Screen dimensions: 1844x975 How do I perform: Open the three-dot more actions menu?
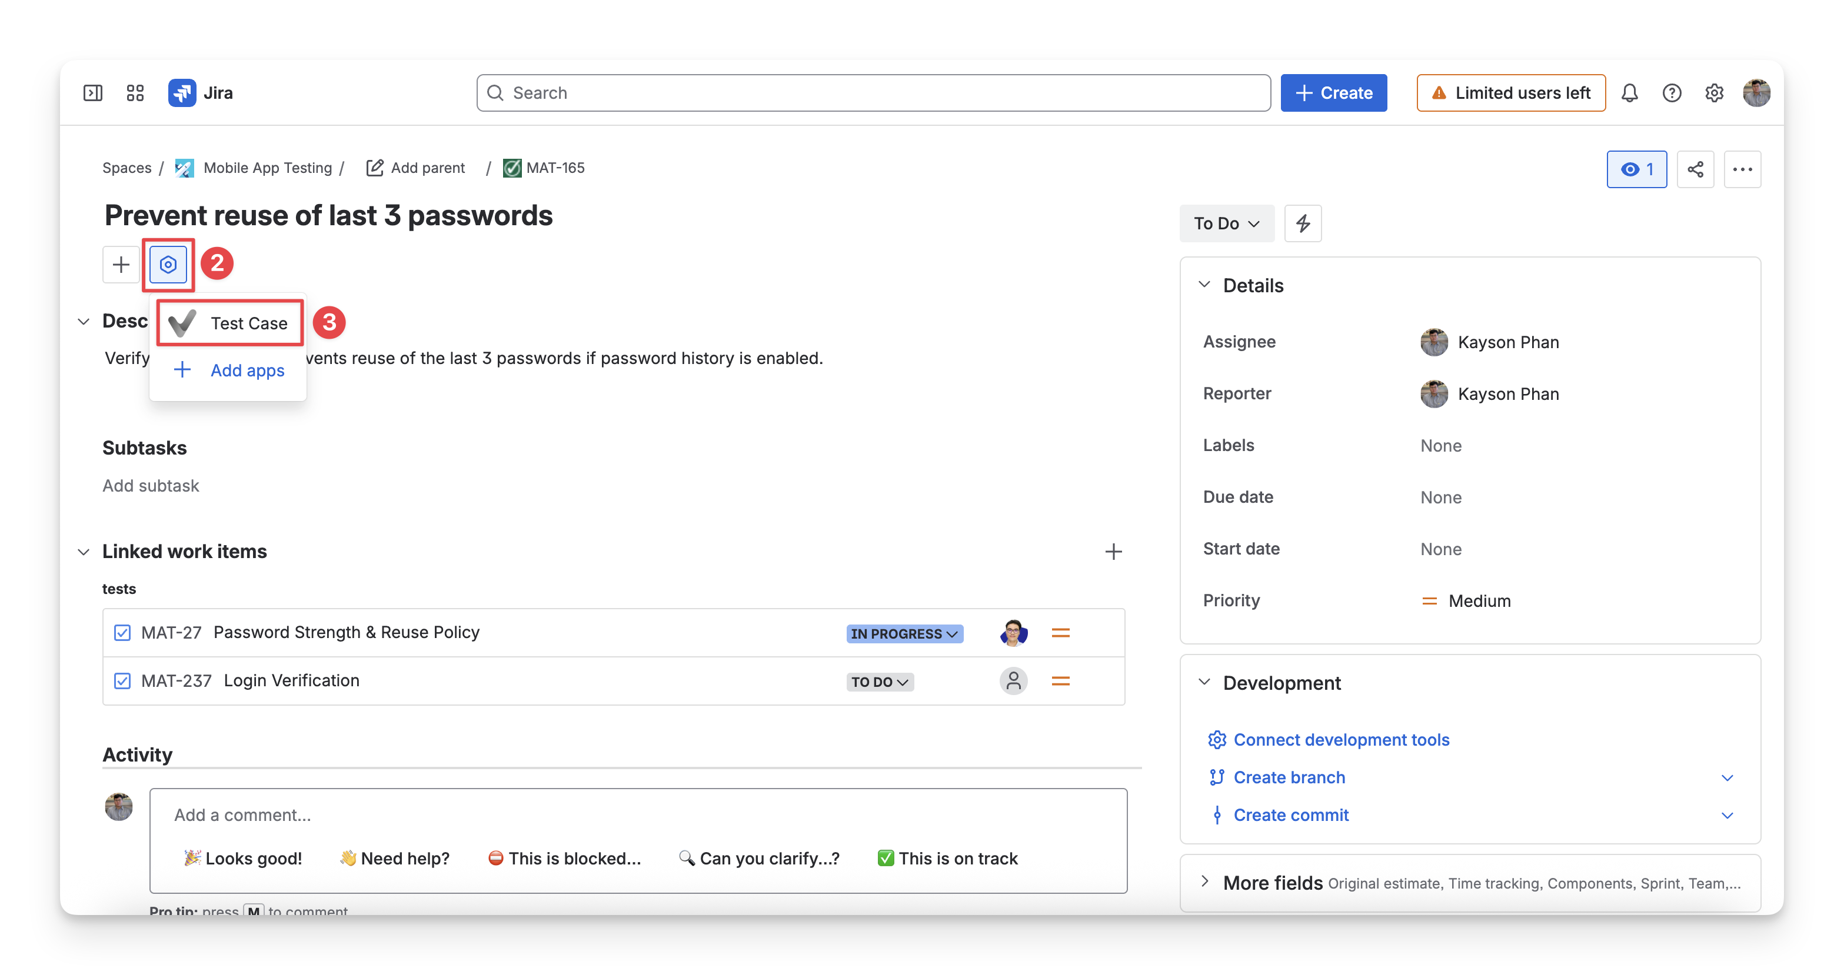(x=1742, y=169)
